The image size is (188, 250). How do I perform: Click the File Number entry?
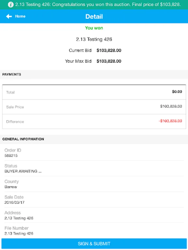pyautogui.click(x=94, y=231)
